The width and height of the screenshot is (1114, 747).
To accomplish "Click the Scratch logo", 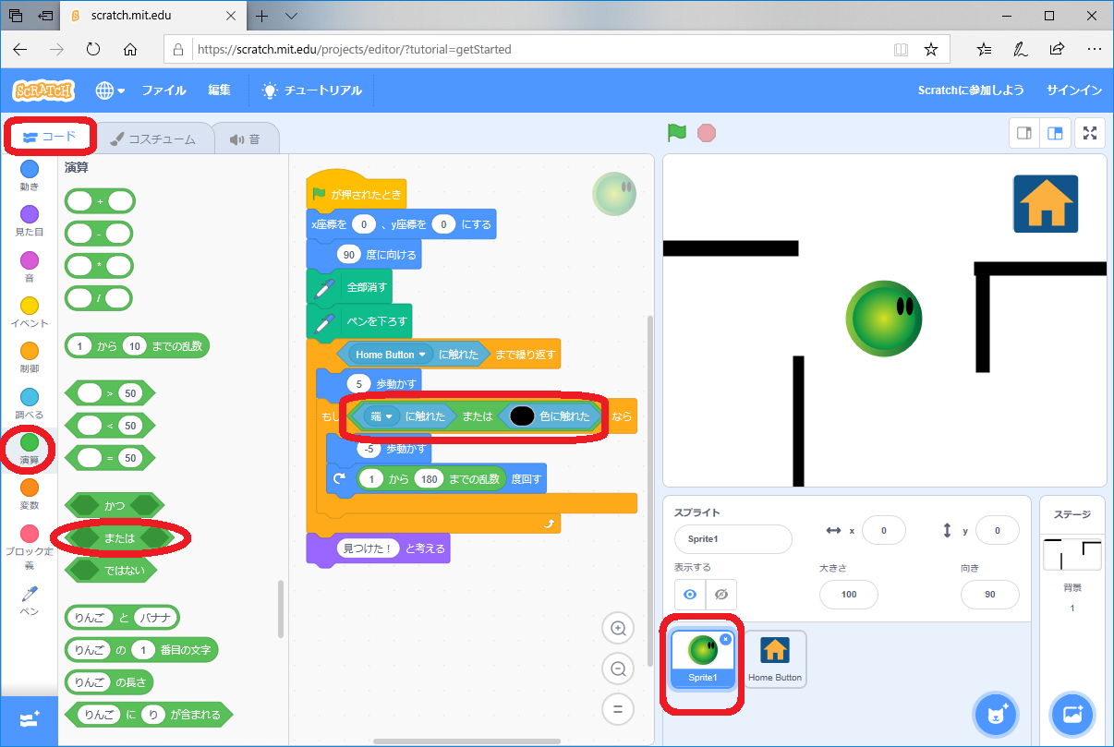I will click(x=43, y=90).
